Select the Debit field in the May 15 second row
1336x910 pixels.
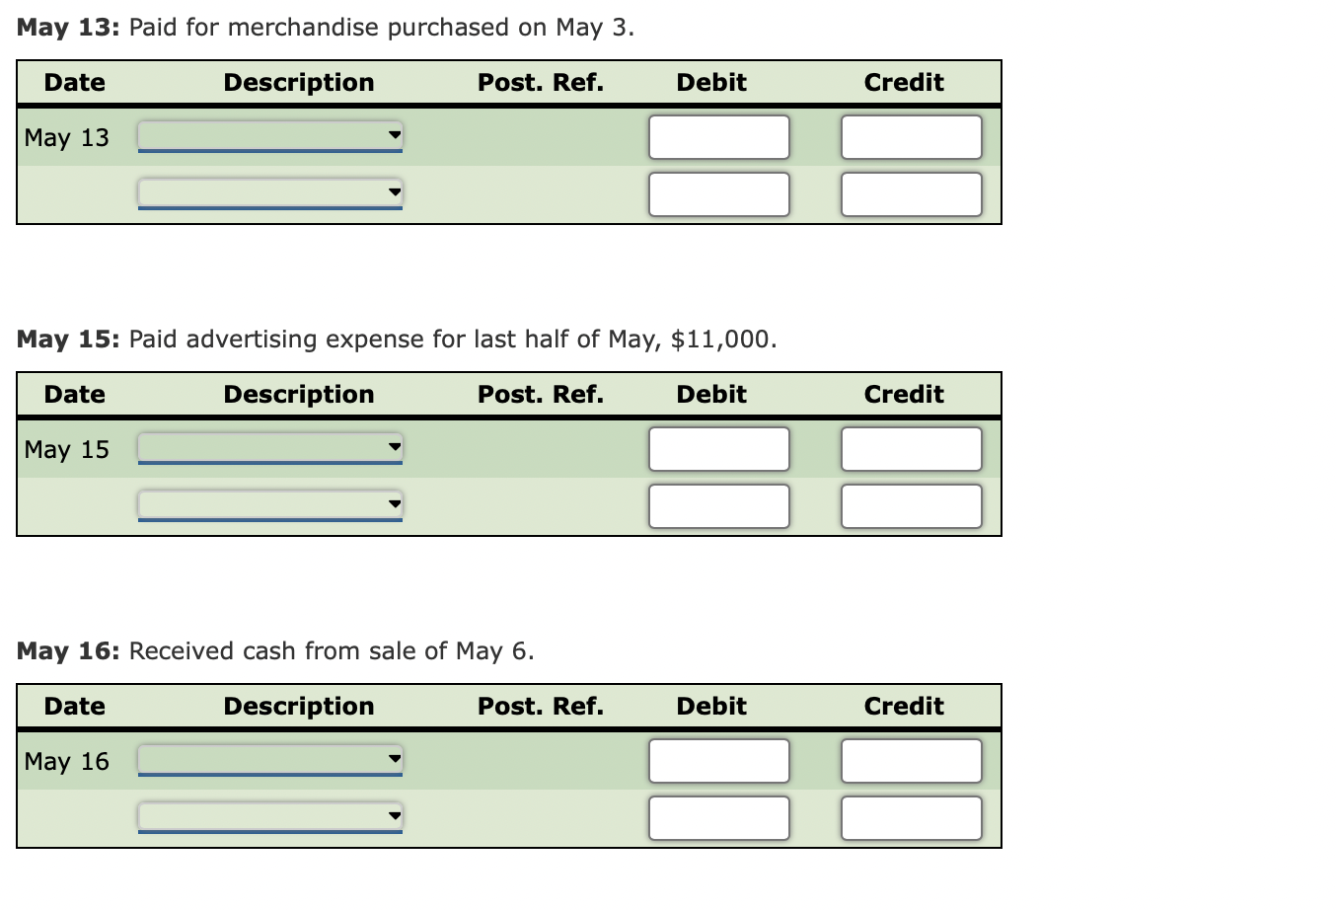click(x=718, y=505)
